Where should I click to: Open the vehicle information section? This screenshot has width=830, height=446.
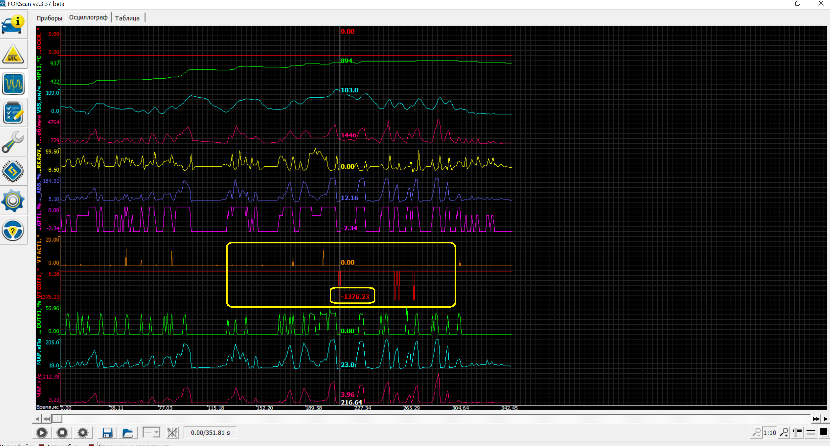[13, 24]
